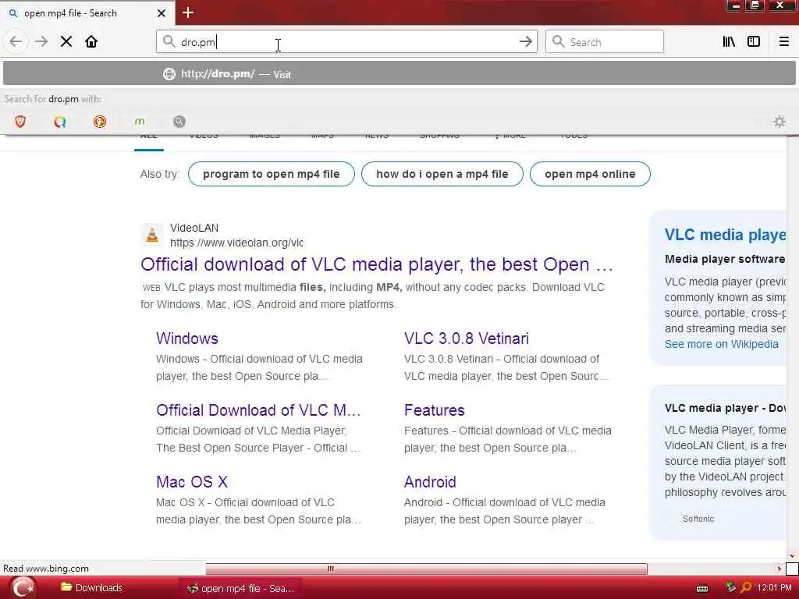Search dro.pm with the green m engine icon
This screenshot has height=599, width=799.
(x=140, y=121)
